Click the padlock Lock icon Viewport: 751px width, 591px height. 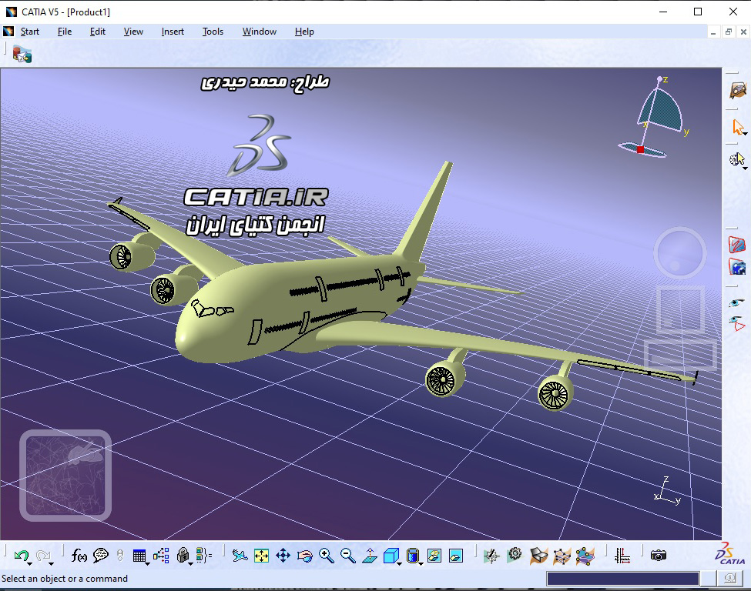click(183, 555)
